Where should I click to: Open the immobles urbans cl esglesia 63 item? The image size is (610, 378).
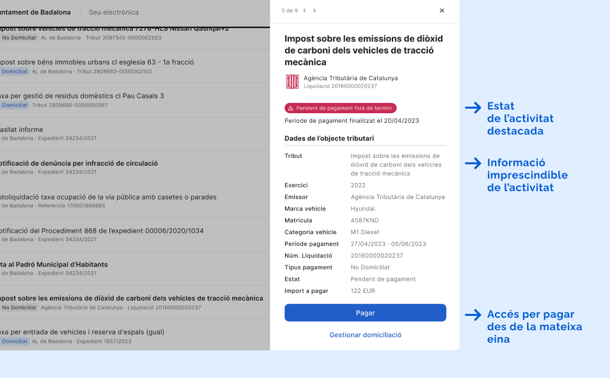(x=96, y=62)
